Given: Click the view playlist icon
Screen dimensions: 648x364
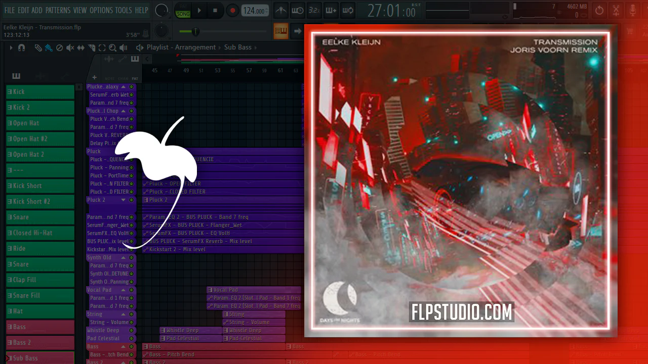Looking at the screenshot, I should coord(281,31).
